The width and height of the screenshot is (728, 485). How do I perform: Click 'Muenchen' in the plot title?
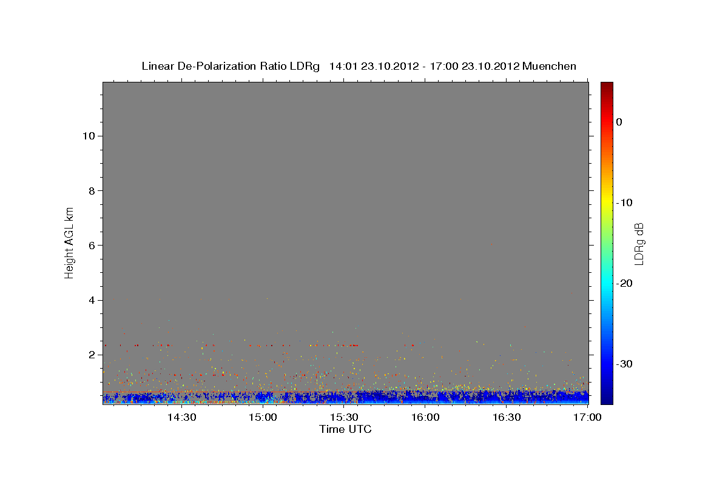coord(549,66)
